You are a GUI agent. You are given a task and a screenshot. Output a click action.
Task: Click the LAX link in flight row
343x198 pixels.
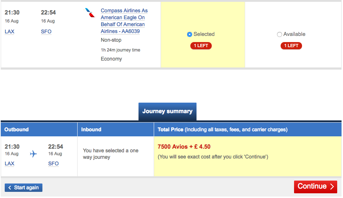tap(9, 32)
